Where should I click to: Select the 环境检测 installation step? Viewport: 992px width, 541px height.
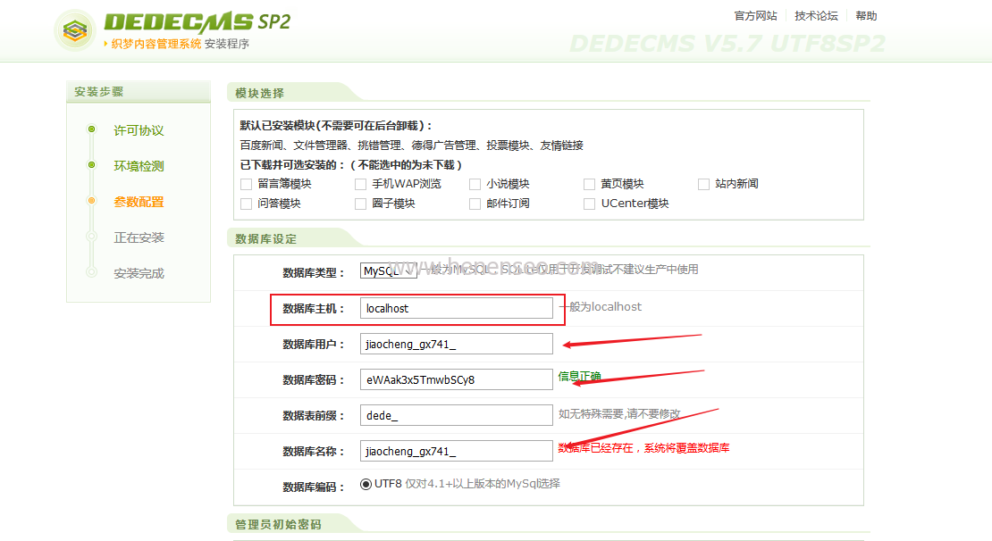coord(139,166)
